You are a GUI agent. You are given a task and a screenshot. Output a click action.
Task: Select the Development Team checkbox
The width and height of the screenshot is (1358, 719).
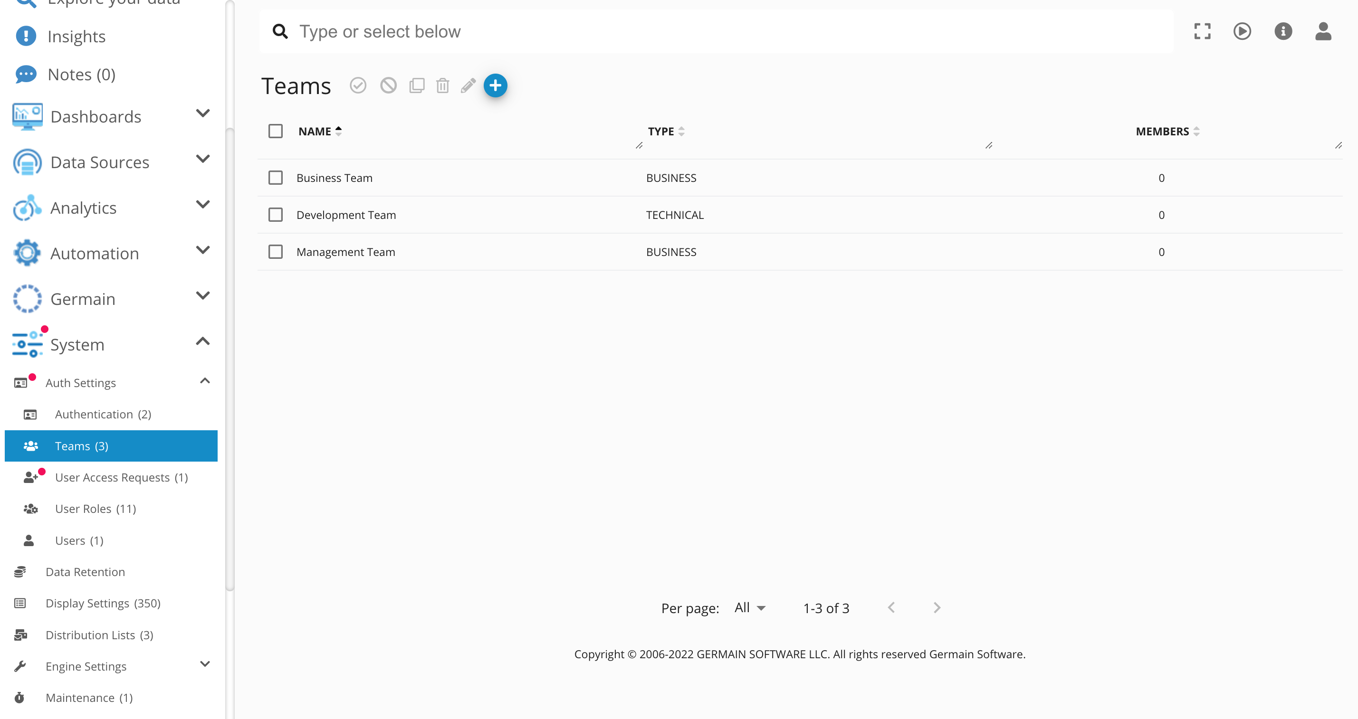click(275, 215)
